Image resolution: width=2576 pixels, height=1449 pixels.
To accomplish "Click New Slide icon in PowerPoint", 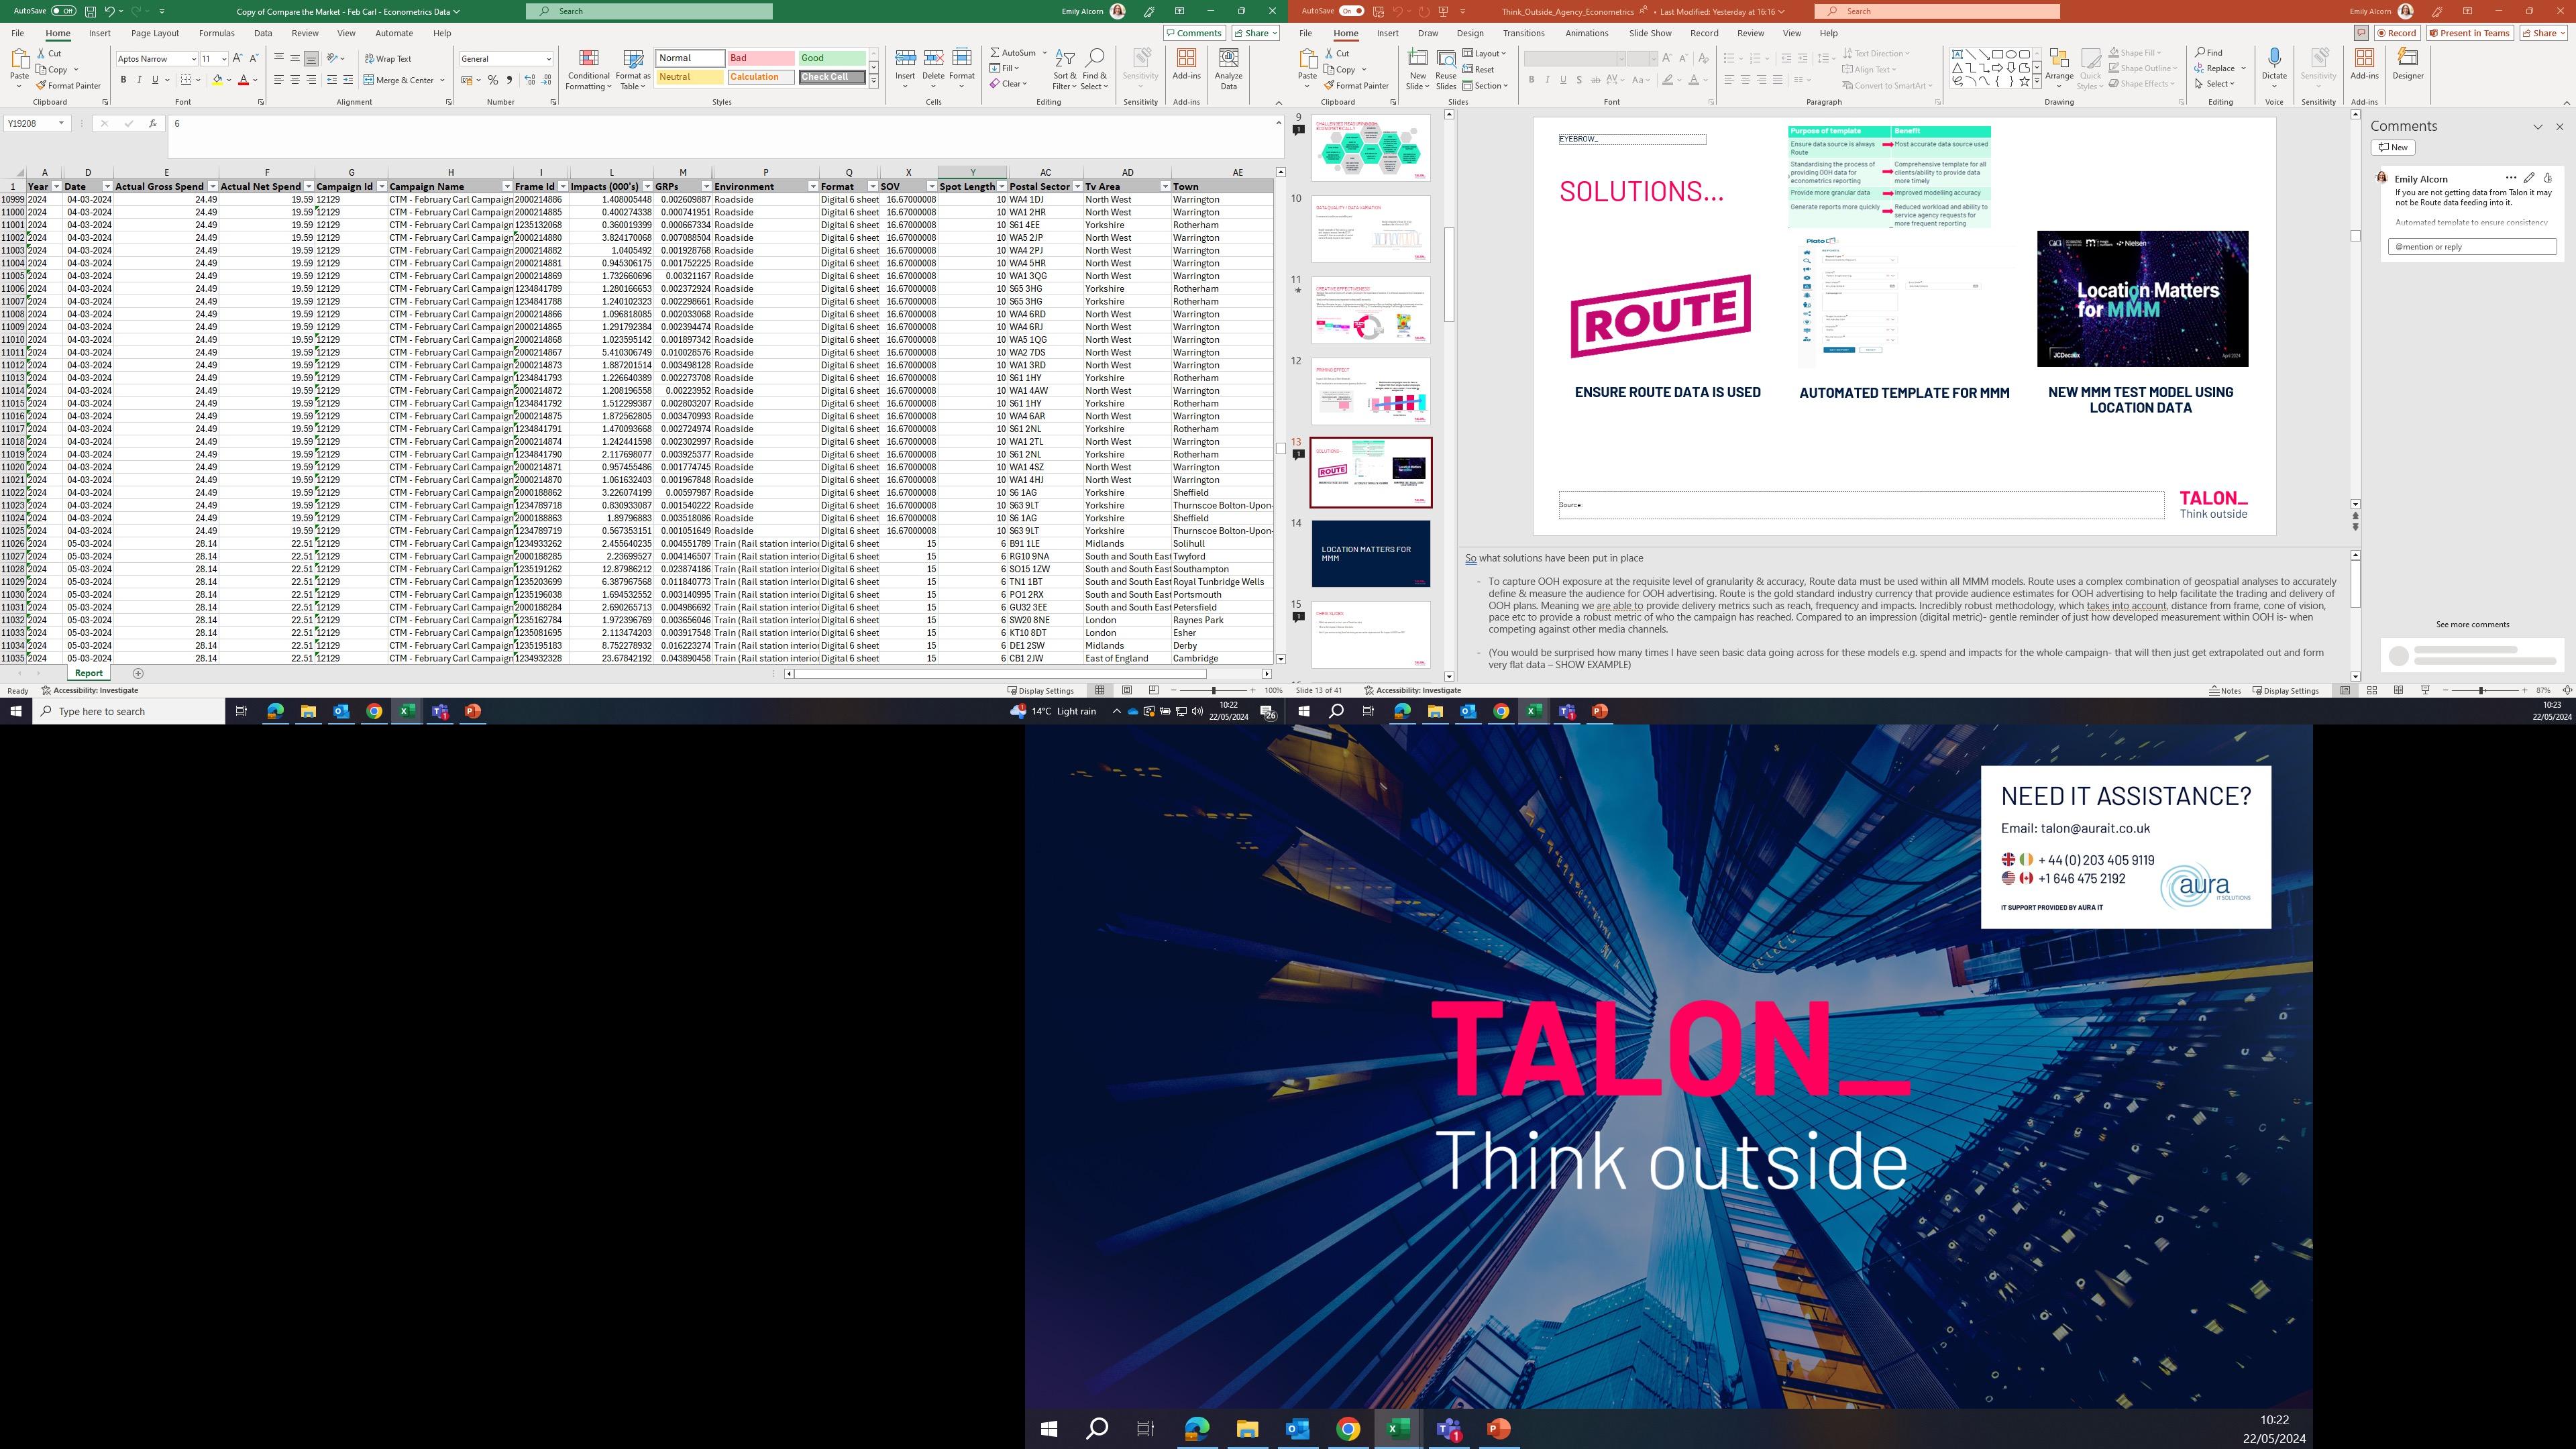I will click(1417, 59).
